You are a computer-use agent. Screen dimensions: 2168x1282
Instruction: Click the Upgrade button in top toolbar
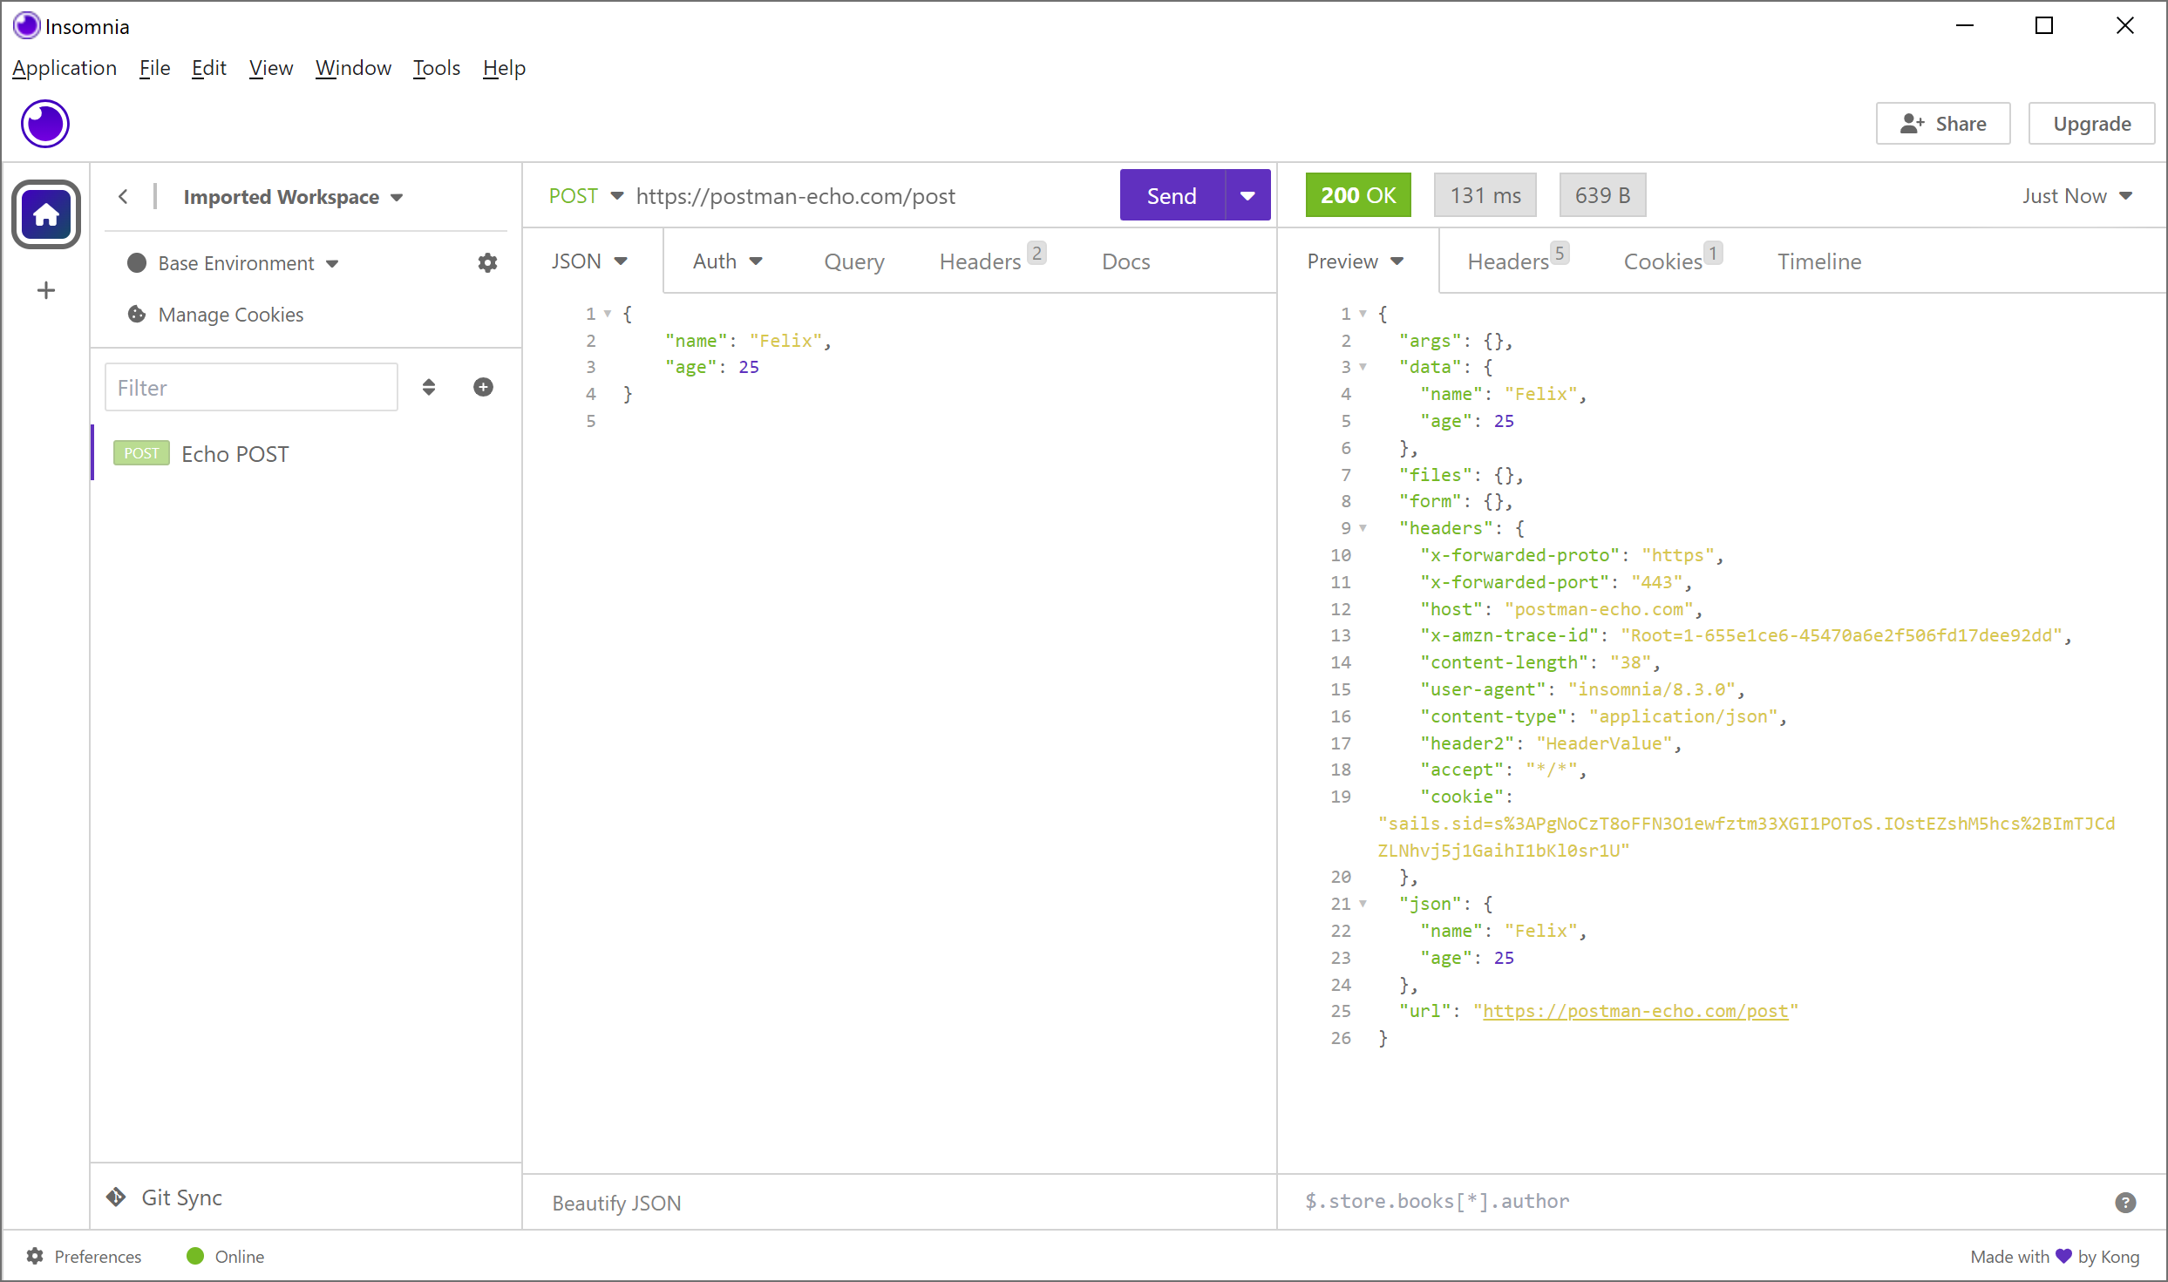(2091, 124)
